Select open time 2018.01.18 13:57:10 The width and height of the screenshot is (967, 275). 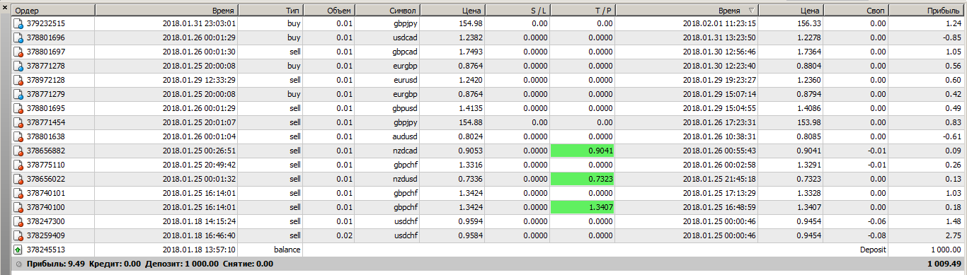point(199,250)
